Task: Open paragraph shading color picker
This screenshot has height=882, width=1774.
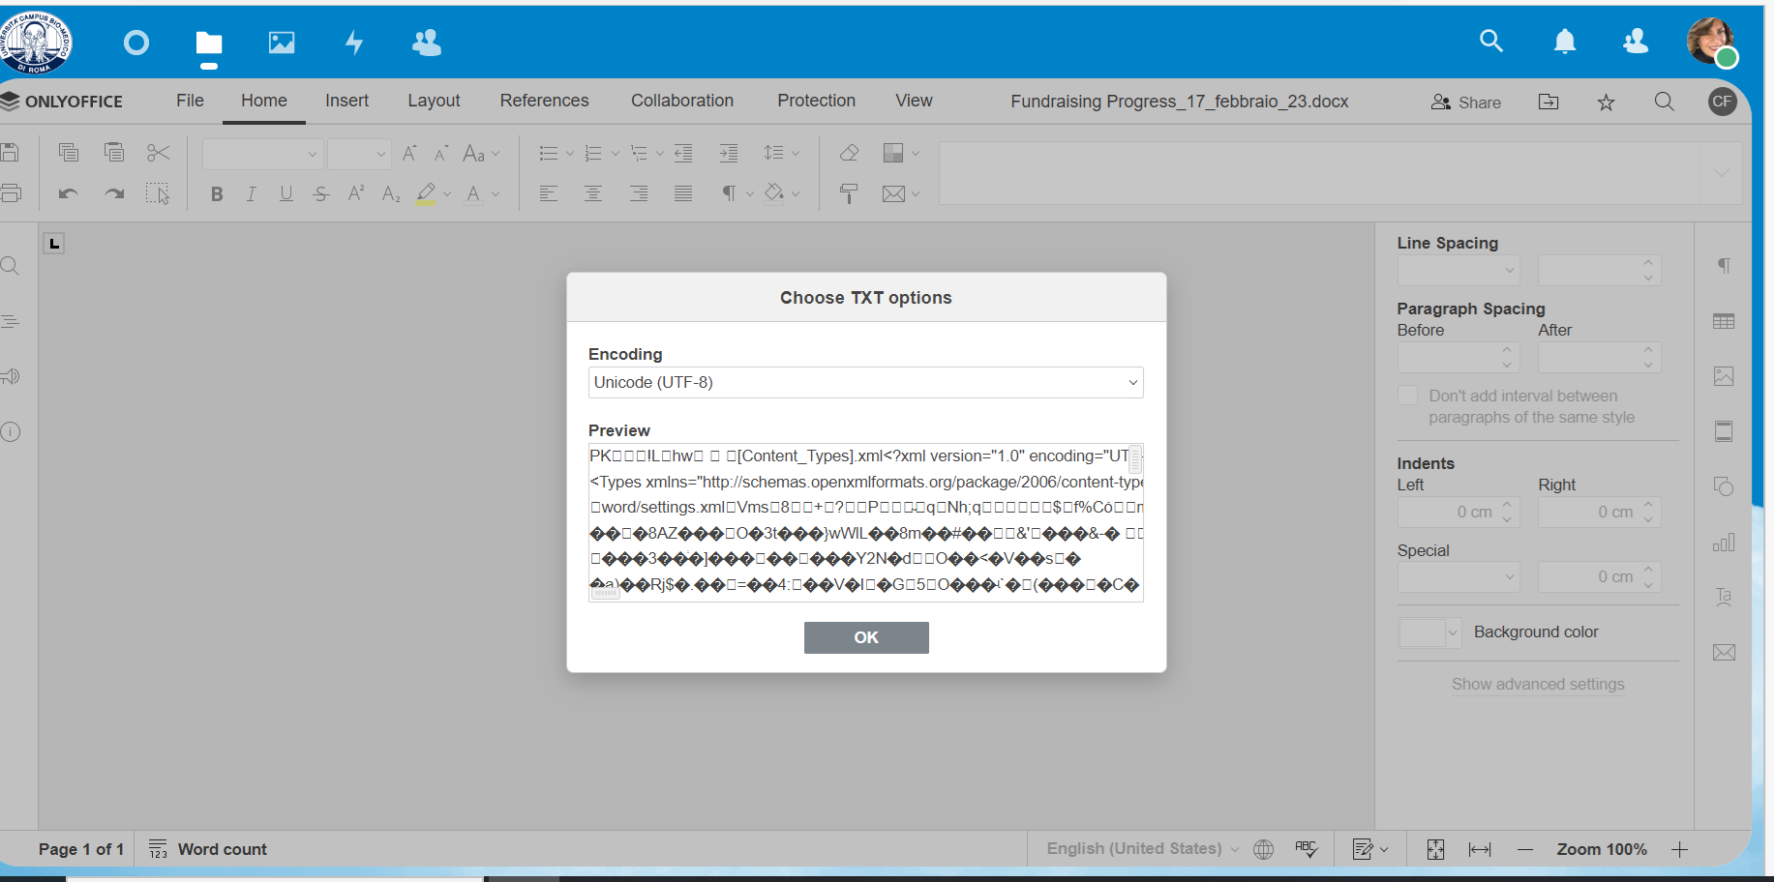Action: click(x=796, y=193)
